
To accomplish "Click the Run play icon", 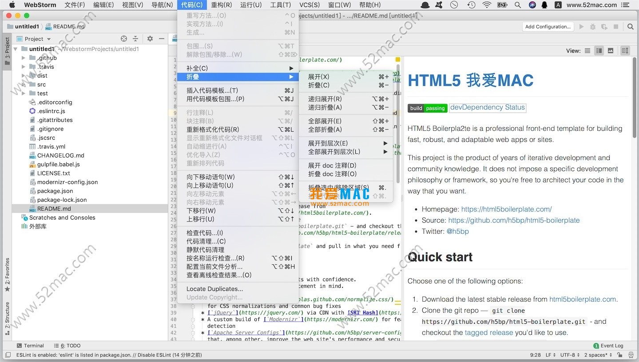I will (x=581, y=27).
